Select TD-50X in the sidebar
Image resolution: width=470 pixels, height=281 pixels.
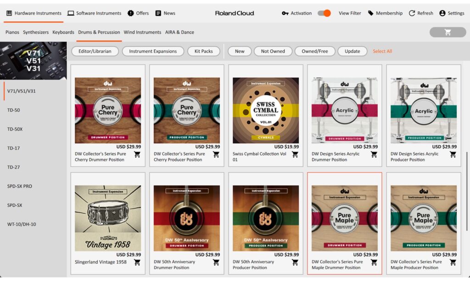[15, 129]
